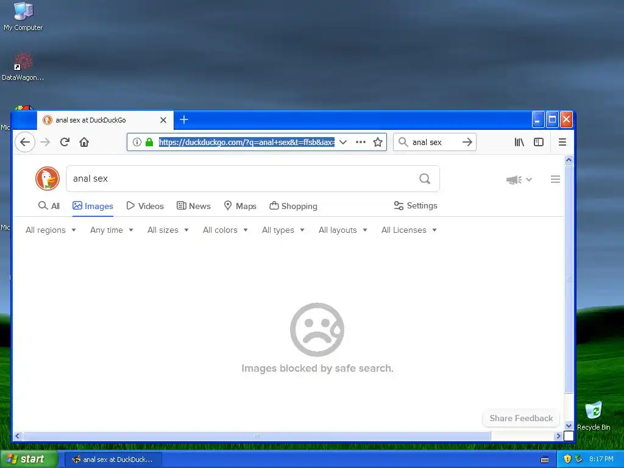This screenshot has width=624, height=468.
Task: Open the DuckDuckGo megaphone menu
Action: point(519,180)
